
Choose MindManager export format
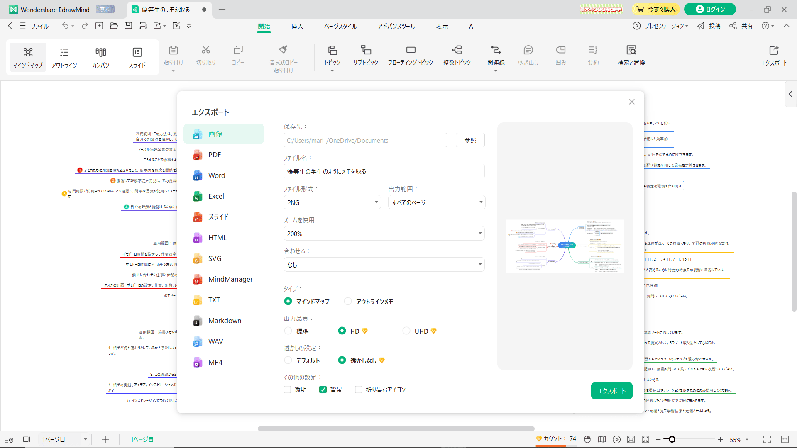tap(224, 279)
